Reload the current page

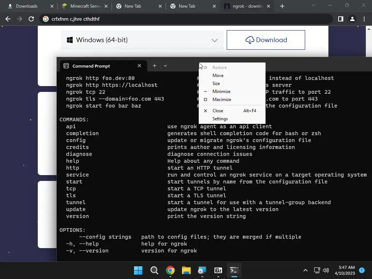coord(31,19)
